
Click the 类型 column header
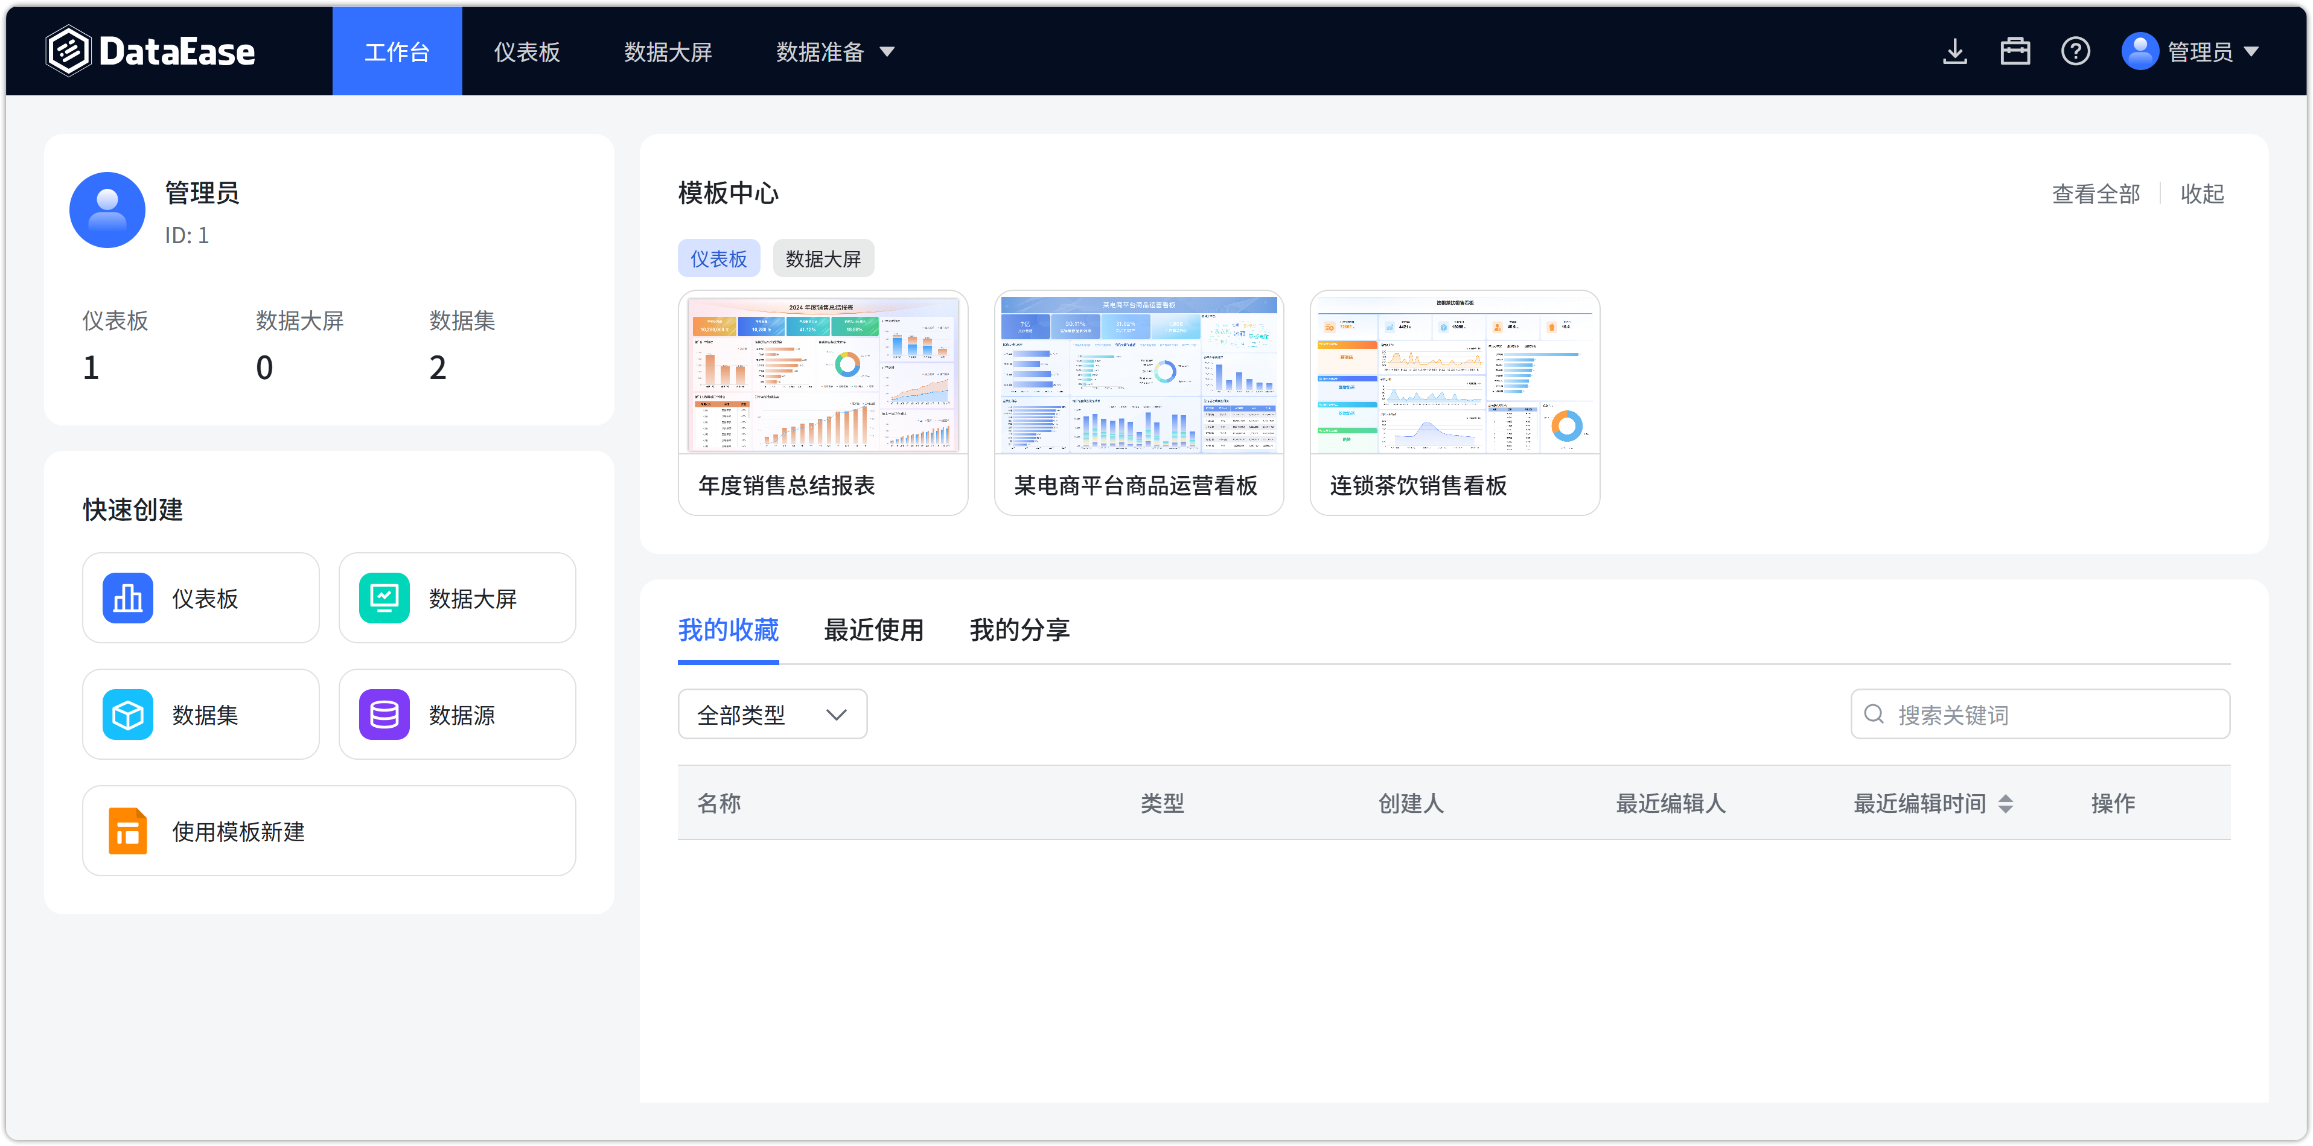(1163, 803)
